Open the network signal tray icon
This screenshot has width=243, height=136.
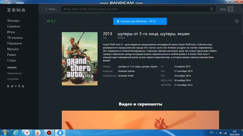click(225, 133)
